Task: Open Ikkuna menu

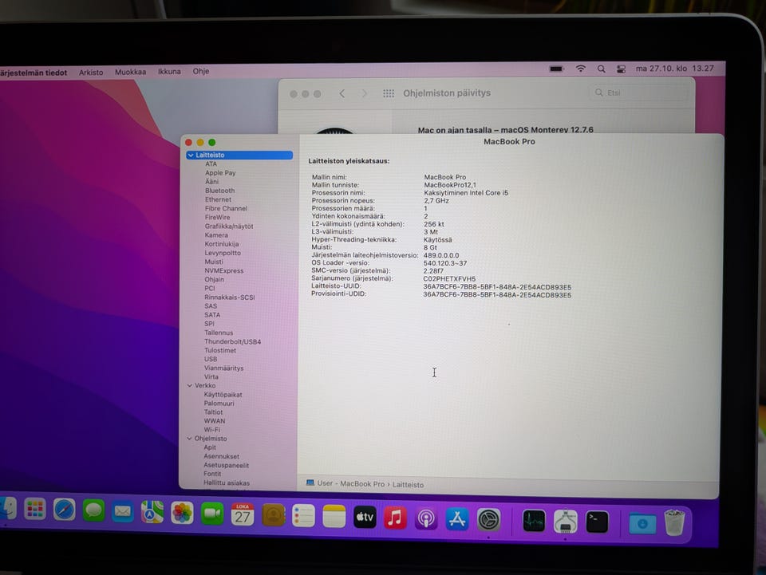Action: pos(169,71)
